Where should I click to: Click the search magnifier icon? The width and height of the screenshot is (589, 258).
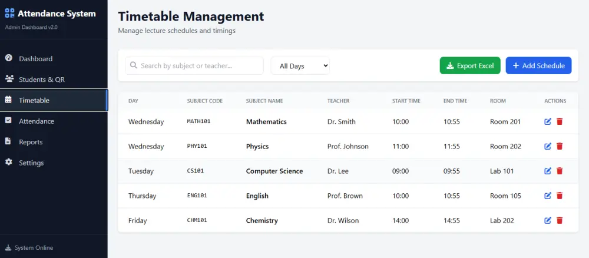(133, 65)
